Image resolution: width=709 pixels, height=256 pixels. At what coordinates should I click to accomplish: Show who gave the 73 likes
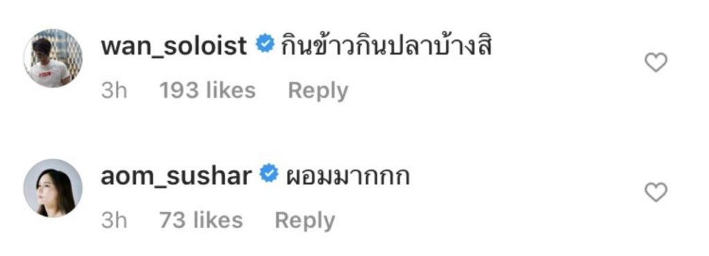click(201, 220)
